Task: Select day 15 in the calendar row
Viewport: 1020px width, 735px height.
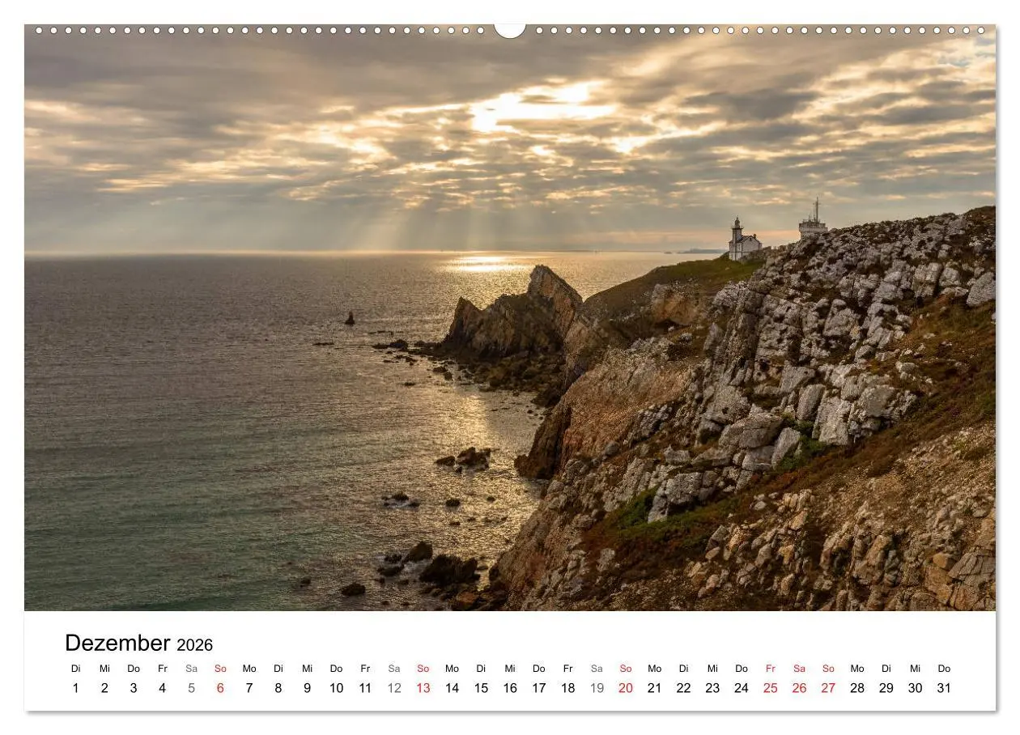Action: [481, 688]
